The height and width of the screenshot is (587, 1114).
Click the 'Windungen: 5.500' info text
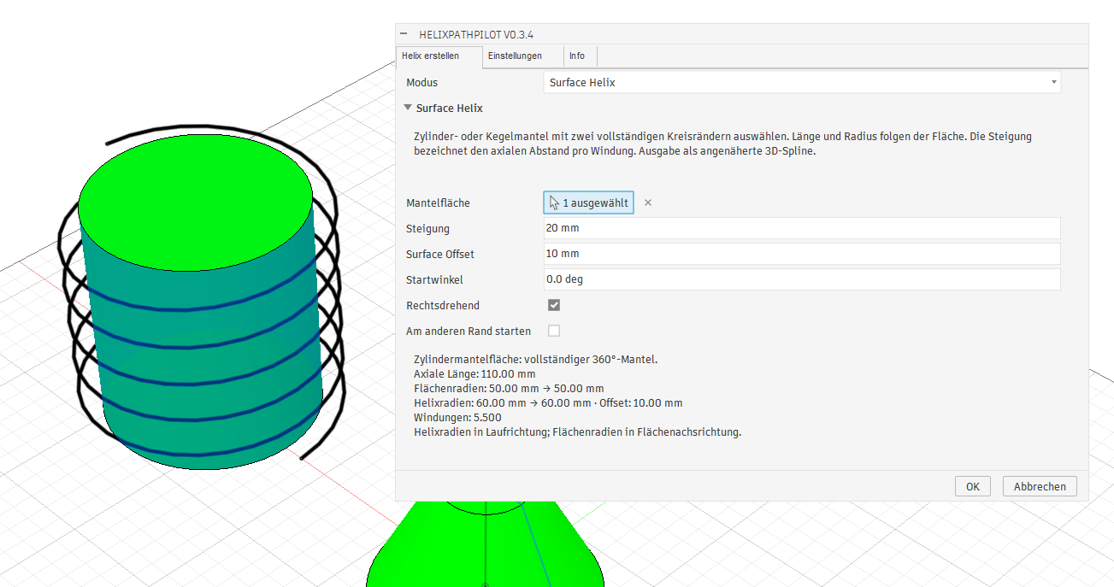click(x=457, y=418)
